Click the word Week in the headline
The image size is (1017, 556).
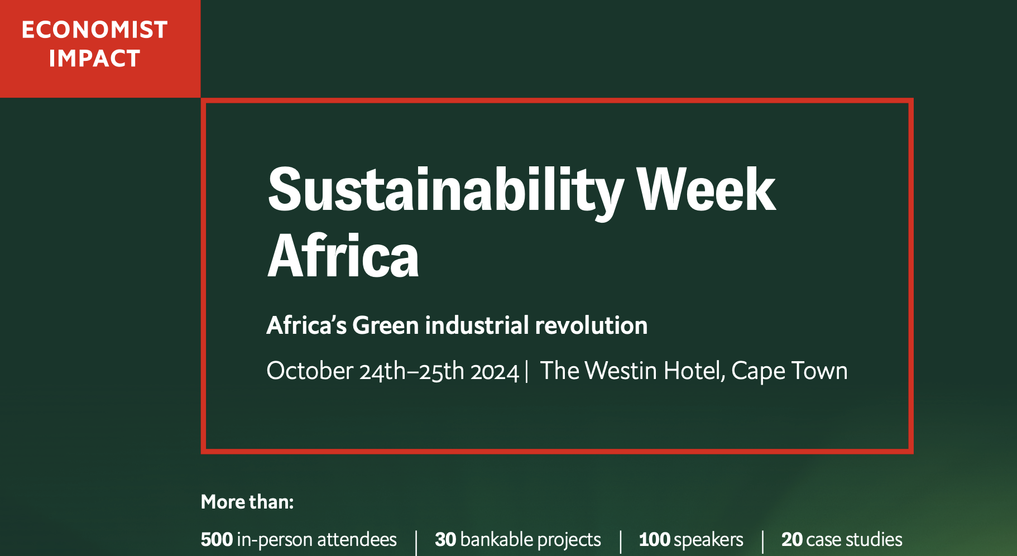[706, 190]
